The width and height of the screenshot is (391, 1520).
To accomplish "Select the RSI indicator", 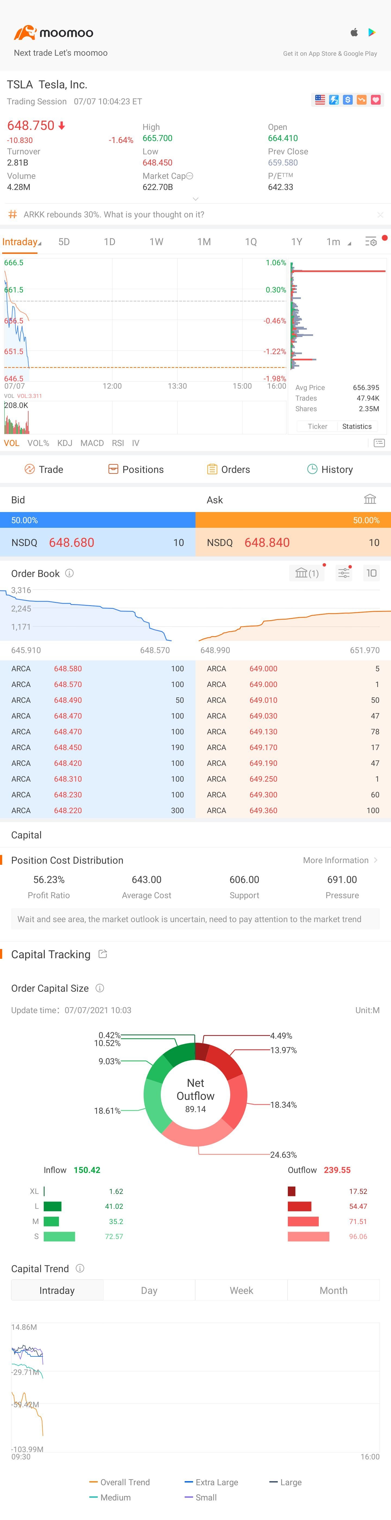I will (118, 443).
